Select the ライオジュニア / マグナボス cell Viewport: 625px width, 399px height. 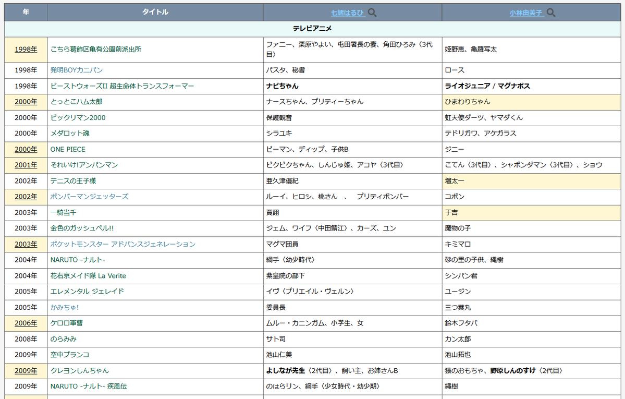click(531, 86)
